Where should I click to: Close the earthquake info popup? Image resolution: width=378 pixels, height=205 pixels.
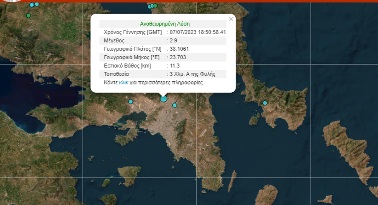pos(231,19)
